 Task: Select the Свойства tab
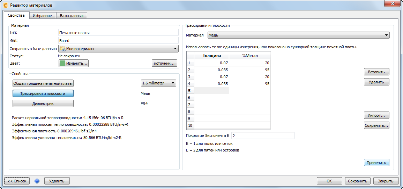tap(16, 15)
